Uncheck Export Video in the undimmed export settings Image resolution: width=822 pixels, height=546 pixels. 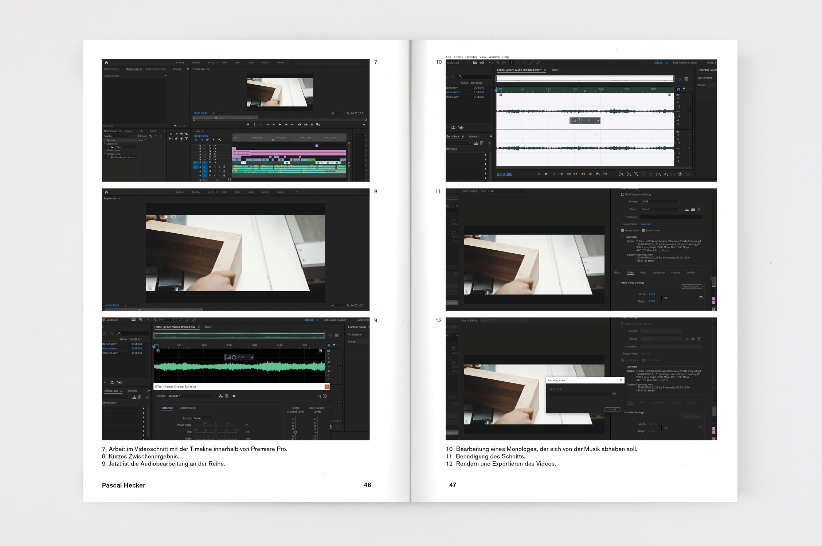pos(623,230)
